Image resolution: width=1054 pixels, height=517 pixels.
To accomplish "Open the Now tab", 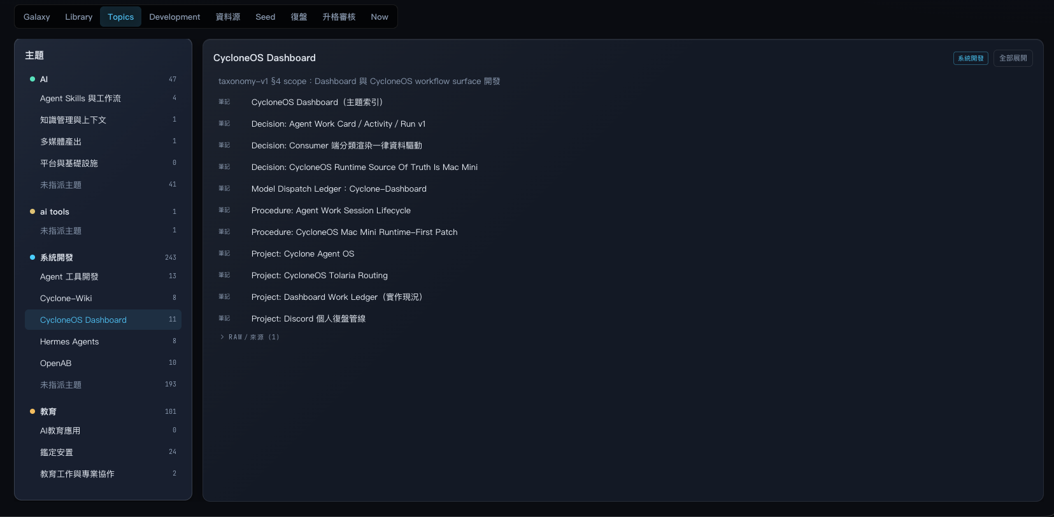I will pyautogui.click(x=379, y=17).
